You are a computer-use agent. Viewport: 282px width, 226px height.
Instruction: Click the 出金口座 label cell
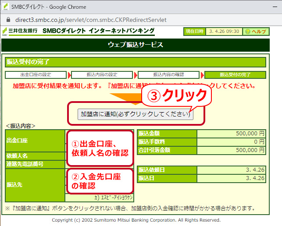point(35,141)
